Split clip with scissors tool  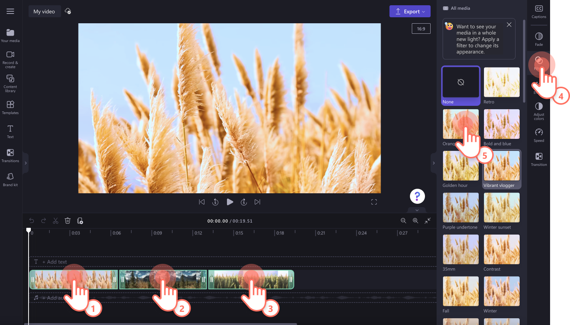56,221
